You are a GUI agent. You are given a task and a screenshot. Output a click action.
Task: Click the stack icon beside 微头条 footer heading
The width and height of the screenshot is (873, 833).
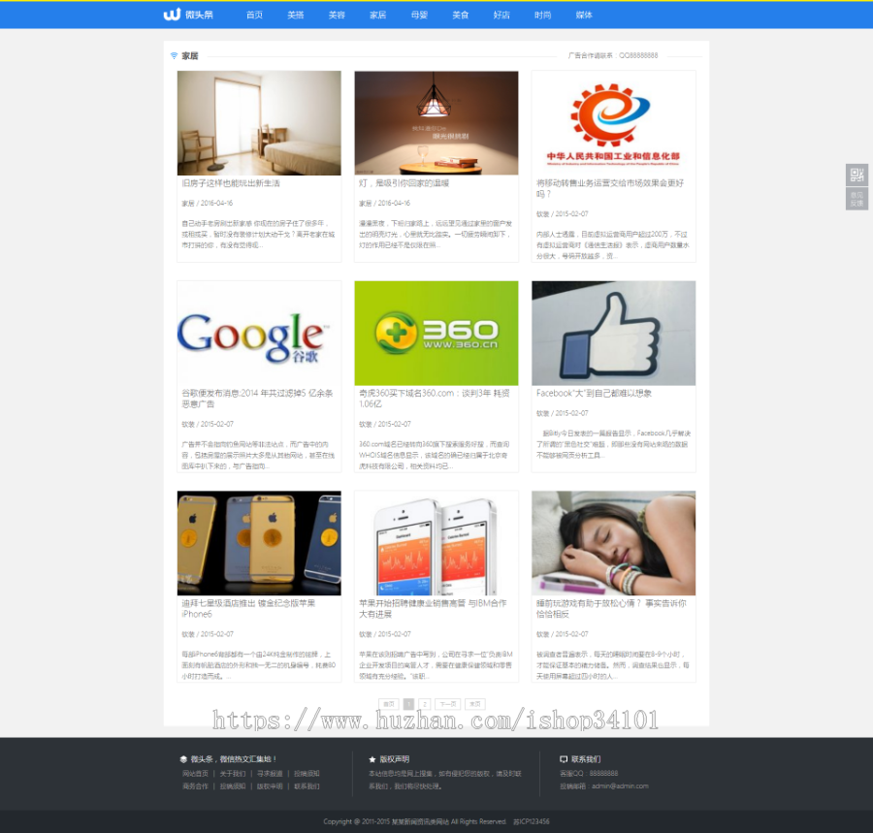pyautogui.click(x=183, y=759)
